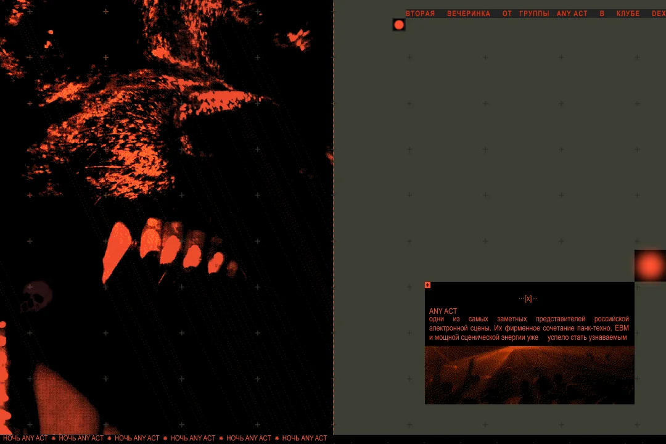Open the crowd photo in the ANY ACT popup

pos(529,375)
